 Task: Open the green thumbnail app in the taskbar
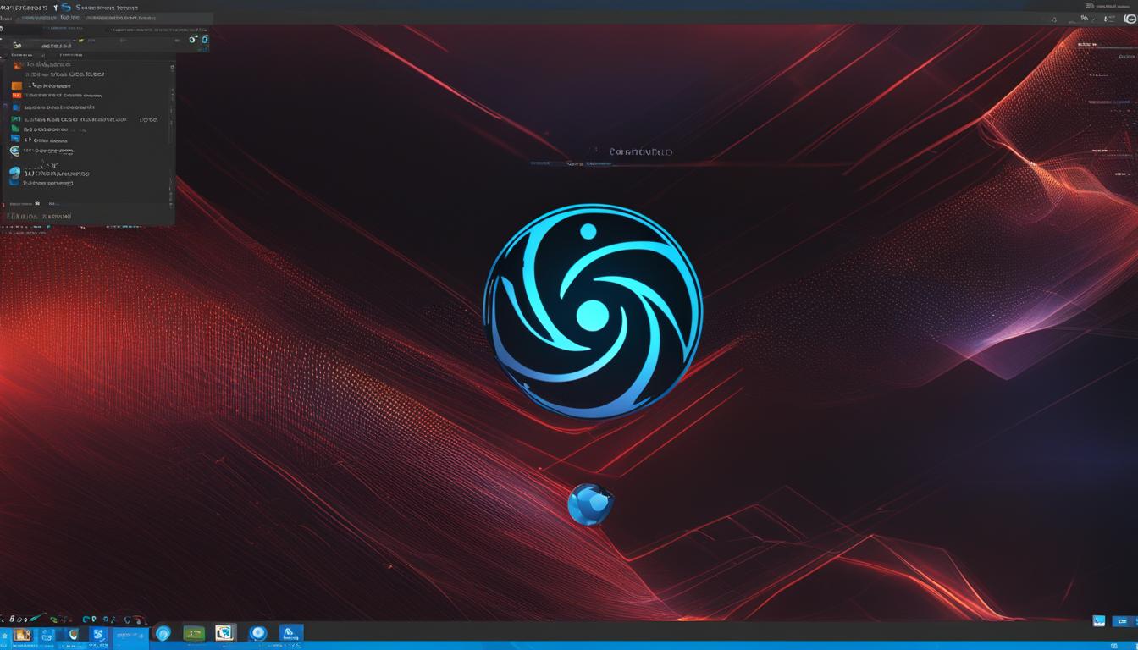[194, 633]
